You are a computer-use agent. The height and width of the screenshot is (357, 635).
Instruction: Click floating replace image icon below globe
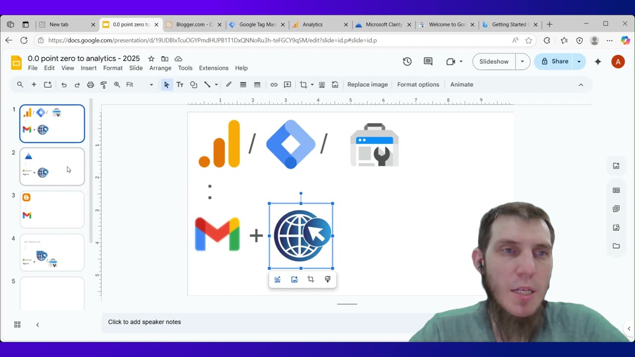(294, 280)
